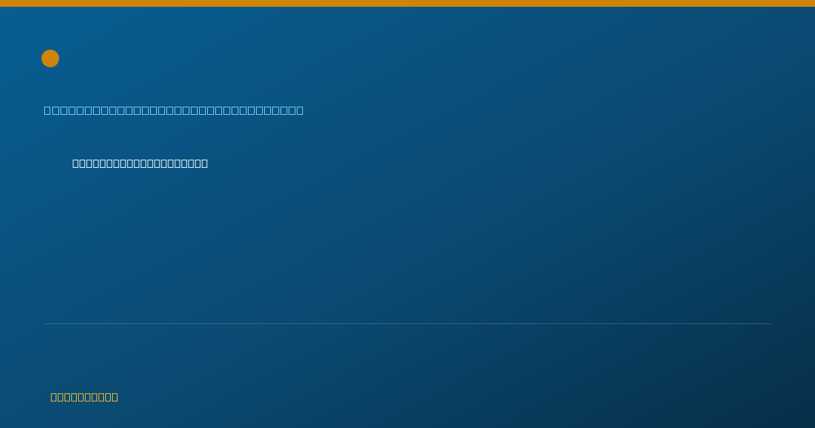The height and width of the screenshot is (428, 815).
Task: Click the yellow footer text
Action: click(84, 397)
